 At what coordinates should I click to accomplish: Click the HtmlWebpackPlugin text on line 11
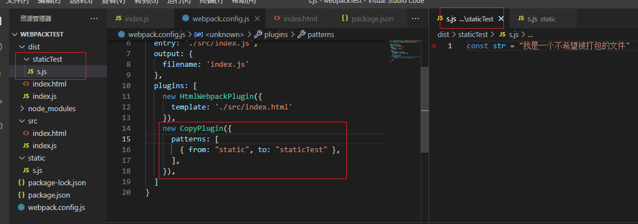point(216,97)
